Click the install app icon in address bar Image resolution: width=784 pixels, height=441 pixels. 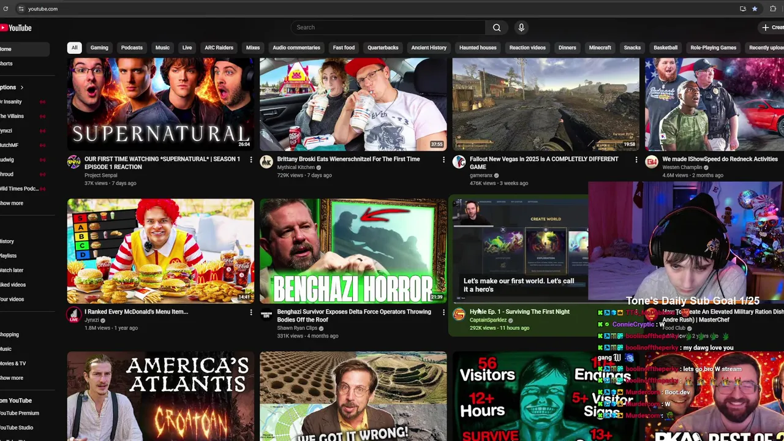743,9
